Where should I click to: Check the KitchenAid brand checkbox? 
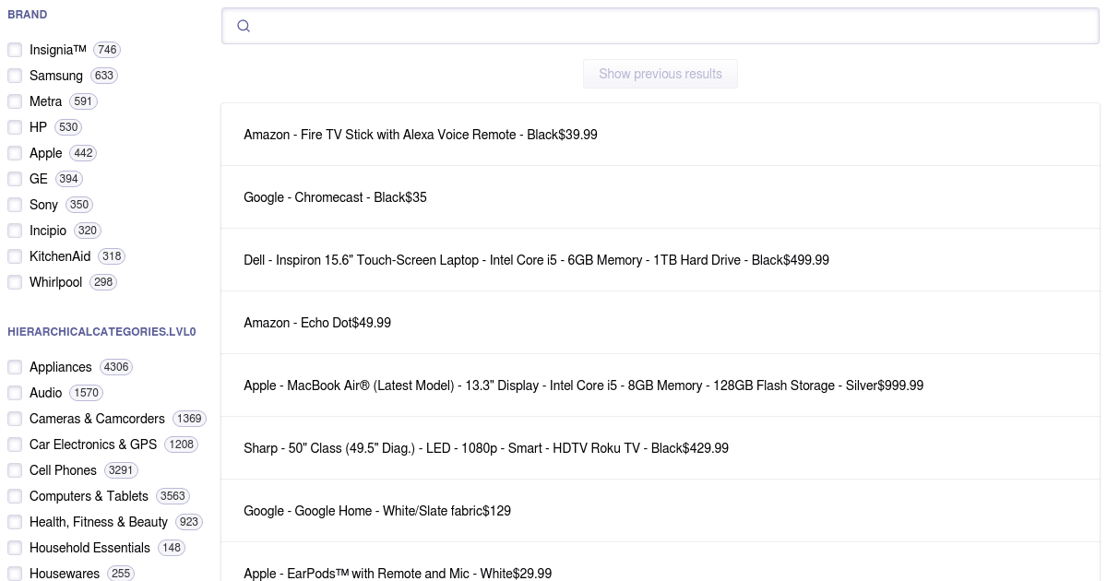(15, 256)
